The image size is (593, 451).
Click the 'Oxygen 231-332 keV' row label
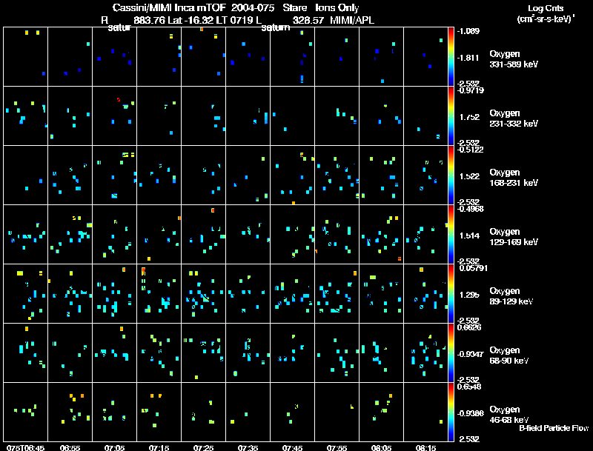click(x=514, y=118)
